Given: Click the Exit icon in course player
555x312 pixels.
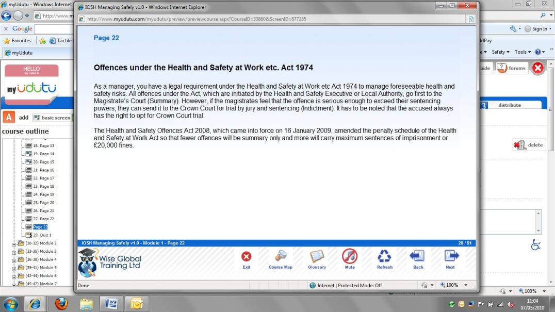Looking at the screenshot, I should coord(247,259).
